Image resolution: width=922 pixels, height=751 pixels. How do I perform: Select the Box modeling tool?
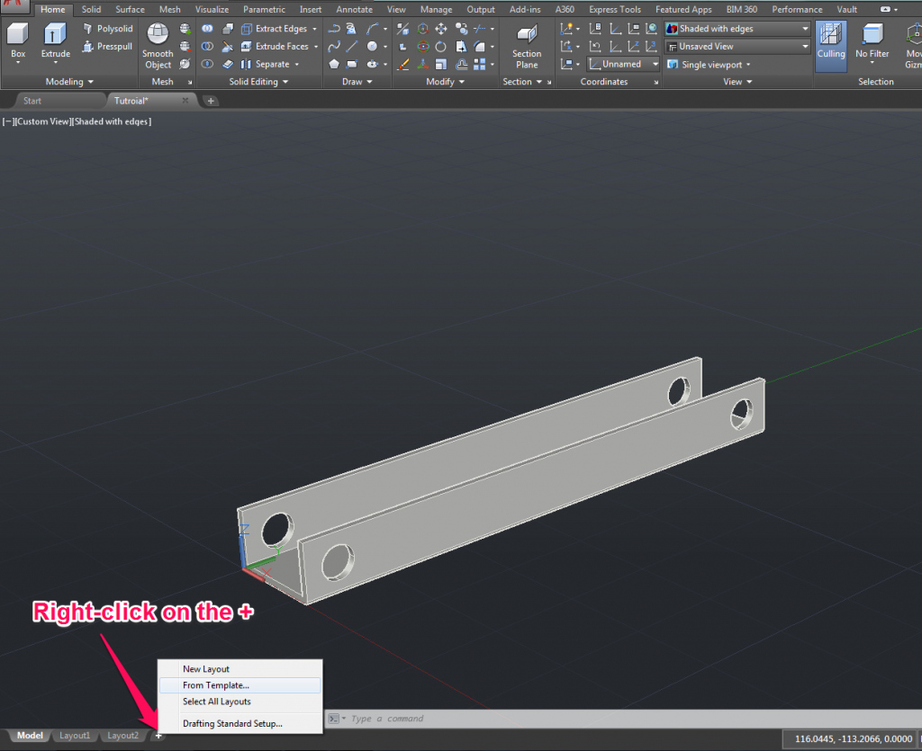[x=18, y=42]
